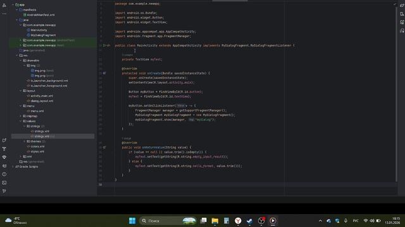
Task: Click the editor vertical scrollbar
Action: click(x=396, y=94)
